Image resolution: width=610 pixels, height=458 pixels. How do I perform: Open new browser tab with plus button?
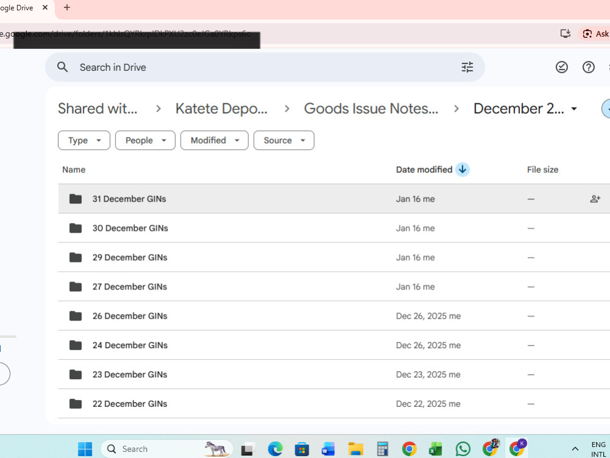(67, 7)
